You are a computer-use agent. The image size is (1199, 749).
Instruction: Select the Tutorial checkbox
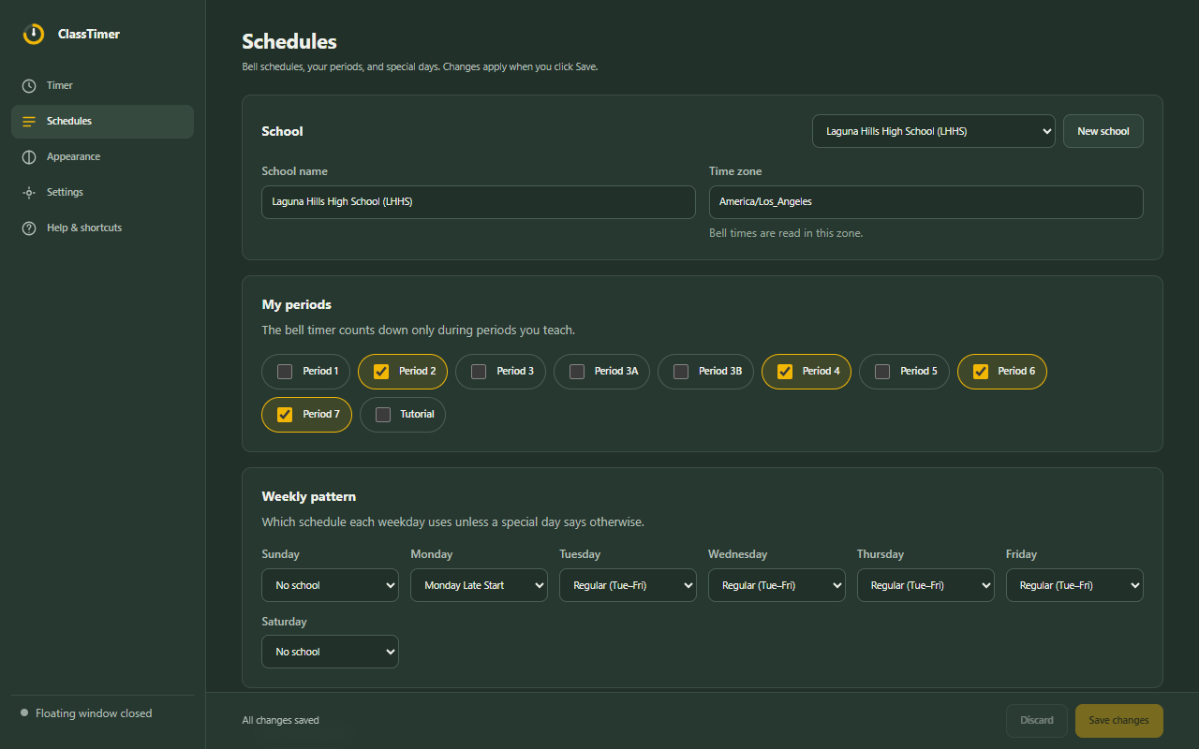tap(383, 415)
